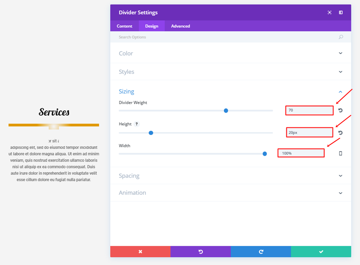Discard changes with red X button

[x=140, y=252]
